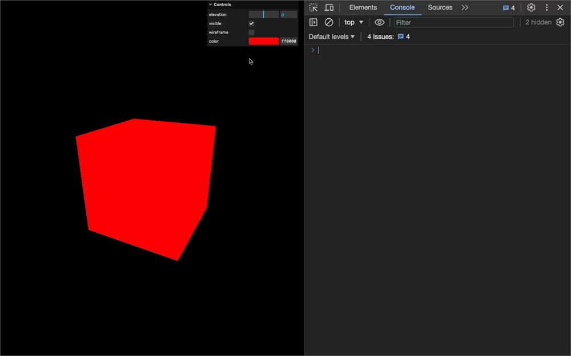The image size is (571, 356).
Task: Open the Sources tab
Action: (440, 7)
